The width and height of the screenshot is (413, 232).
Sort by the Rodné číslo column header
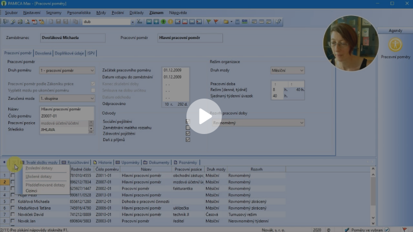81,169
